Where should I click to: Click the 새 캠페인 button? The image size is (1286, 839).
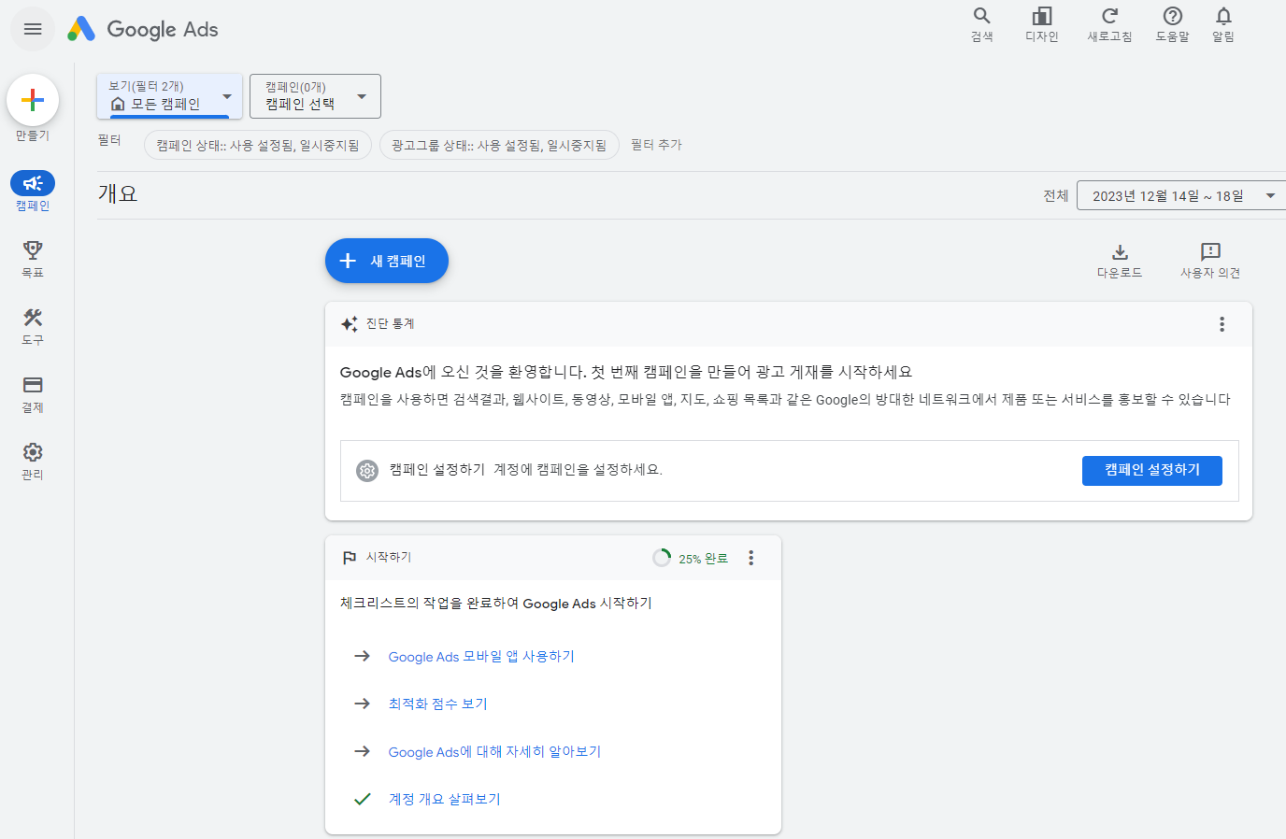click(386, 261)
